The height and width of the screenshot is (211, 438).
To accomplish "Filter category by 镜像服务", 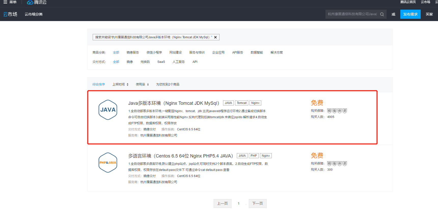I will pos(133,52).
